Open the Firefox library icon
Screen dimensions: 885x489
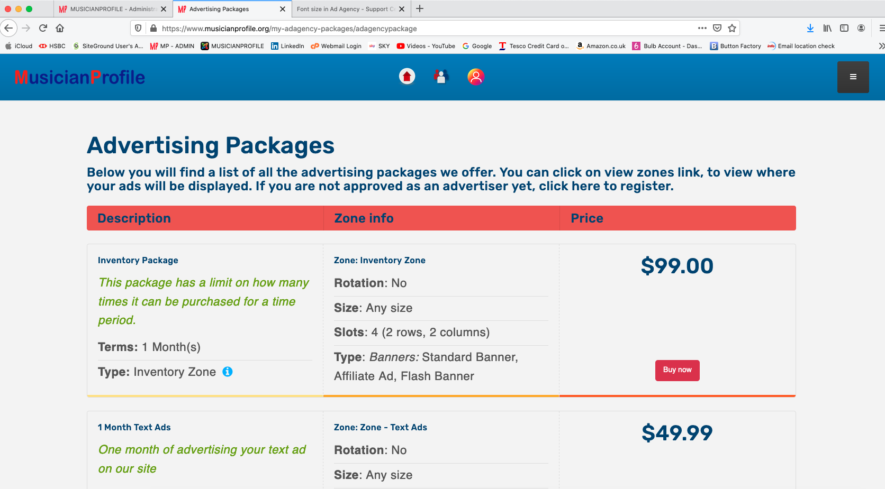pos(827,29)
